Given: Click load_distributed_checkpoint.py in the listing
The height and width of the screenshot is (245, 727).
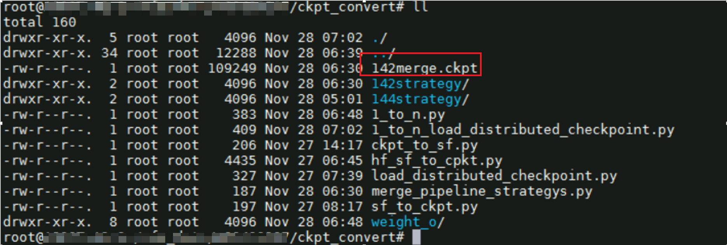Looking at the screenshot, I should (x=494, y=176).
